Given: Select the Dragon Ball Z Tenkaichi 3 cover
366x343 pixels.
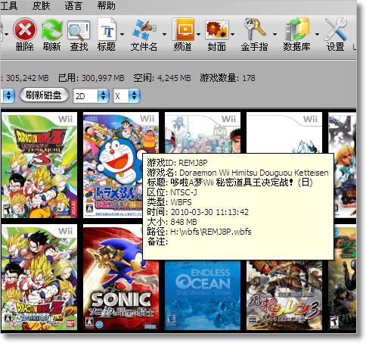Looking at the screenshot, I should pos(39,165).
